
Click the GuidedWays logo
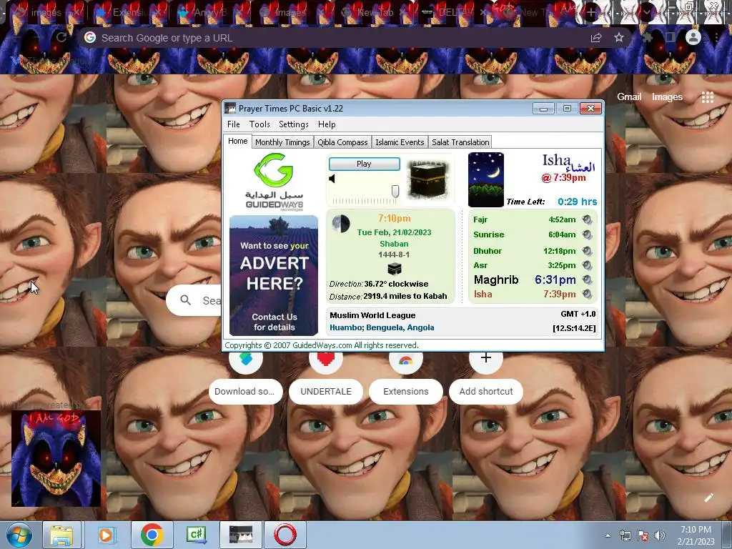pos(274,182)
